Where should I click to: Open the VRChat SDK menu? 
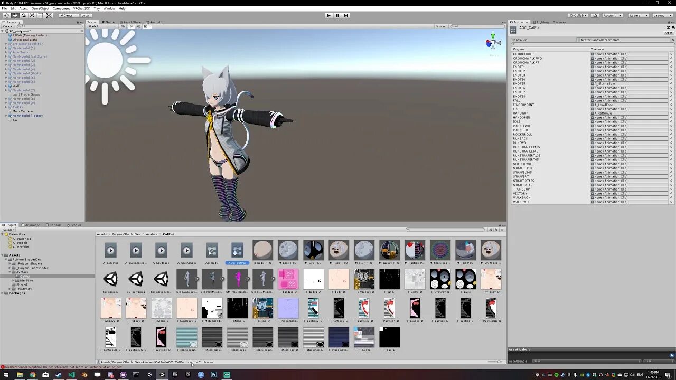click(81, 8)
